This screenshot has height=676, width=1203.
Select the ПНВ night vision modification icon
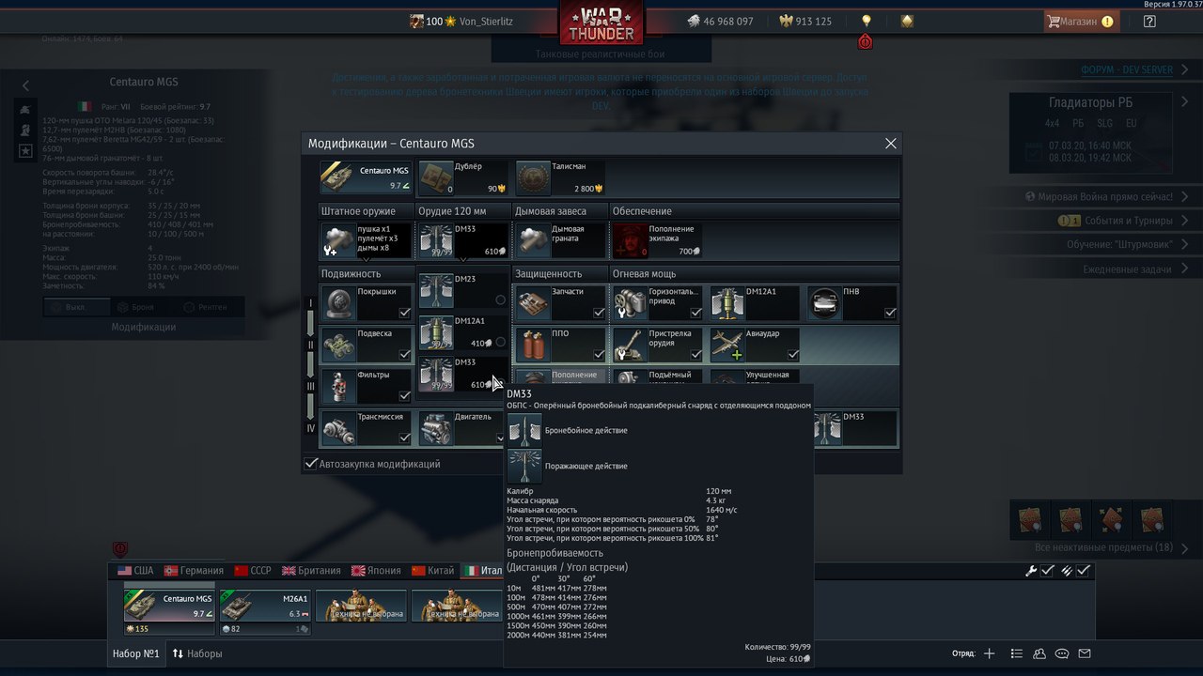pos(824,303)
